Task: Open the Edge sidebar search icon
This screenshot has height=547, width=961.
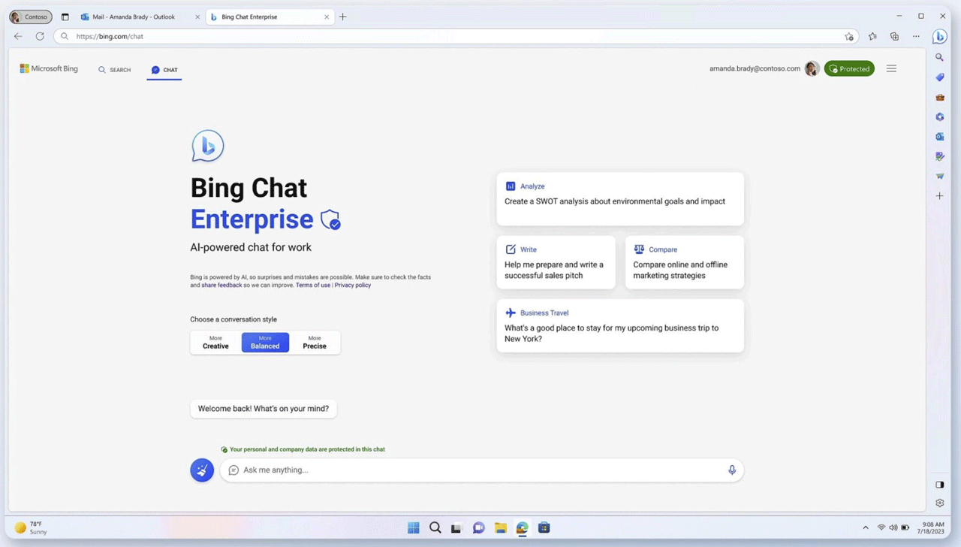Action: coord(939,57)
